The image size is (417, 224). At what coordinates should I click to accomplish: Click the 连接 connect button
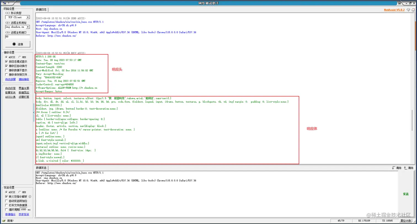pyautogui.click(x=18, y=44)
